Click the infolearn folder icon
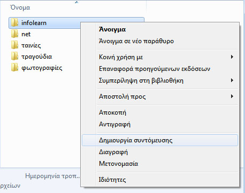 tap(14, 23)
